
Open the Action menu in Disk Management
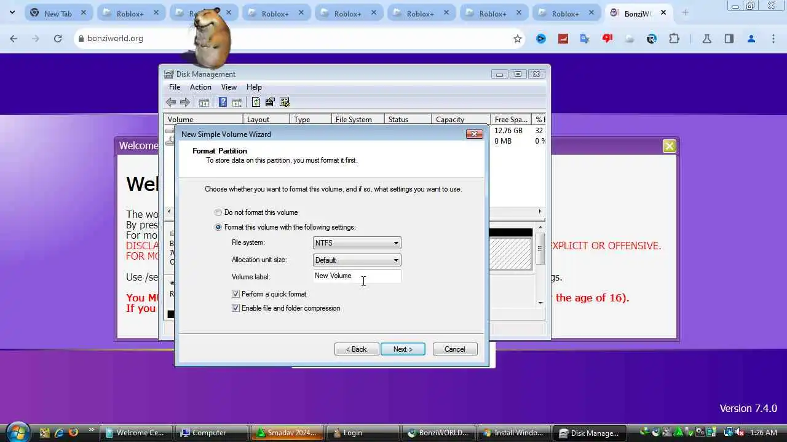pos(200,87)
